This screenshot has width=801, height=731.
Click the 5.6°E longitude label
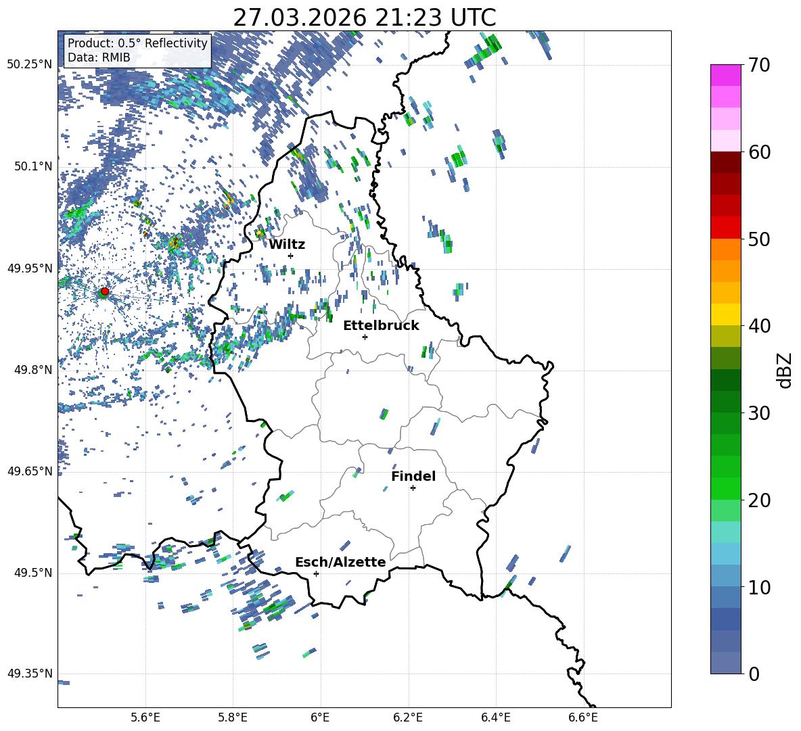tap(145, 717)
